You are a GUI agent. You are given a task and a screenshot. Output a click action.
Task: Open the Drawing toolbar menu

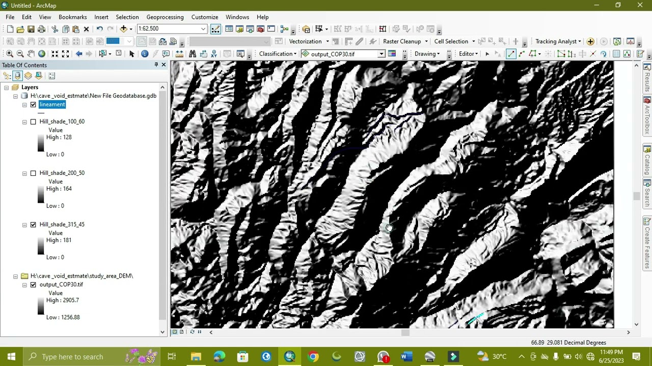pyautogui.click(x=427, y=54)
